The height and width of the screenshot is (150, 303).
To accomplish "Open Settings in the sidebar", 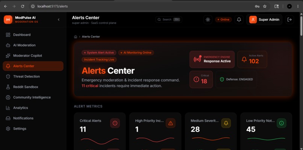I will coord(33,129).
